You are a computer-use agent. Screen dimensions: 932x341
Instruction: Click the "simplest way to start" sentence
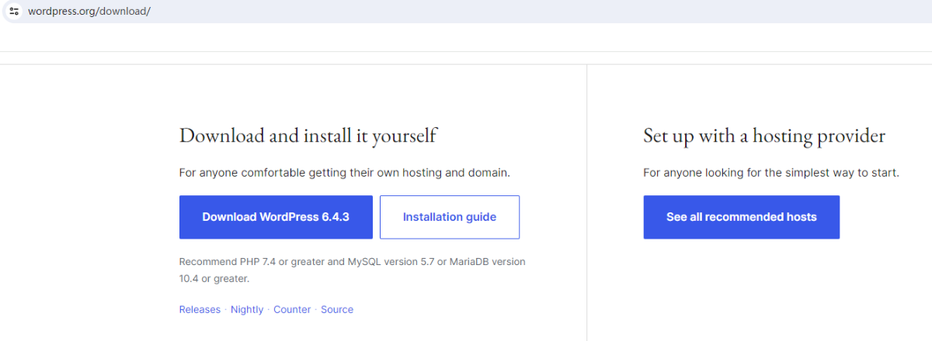coord(770,173)
